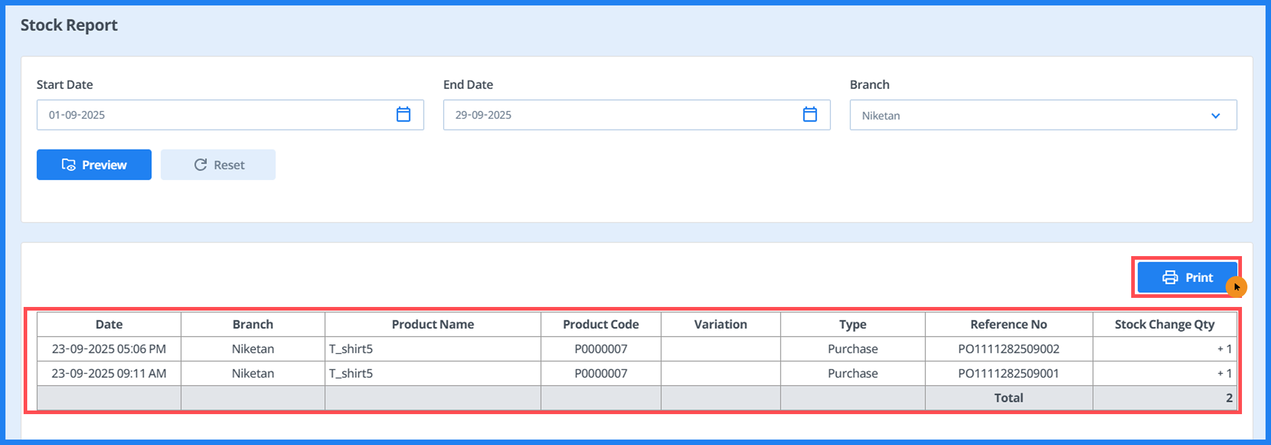Click the printer icon on the Print button

tap(1170, 277)
